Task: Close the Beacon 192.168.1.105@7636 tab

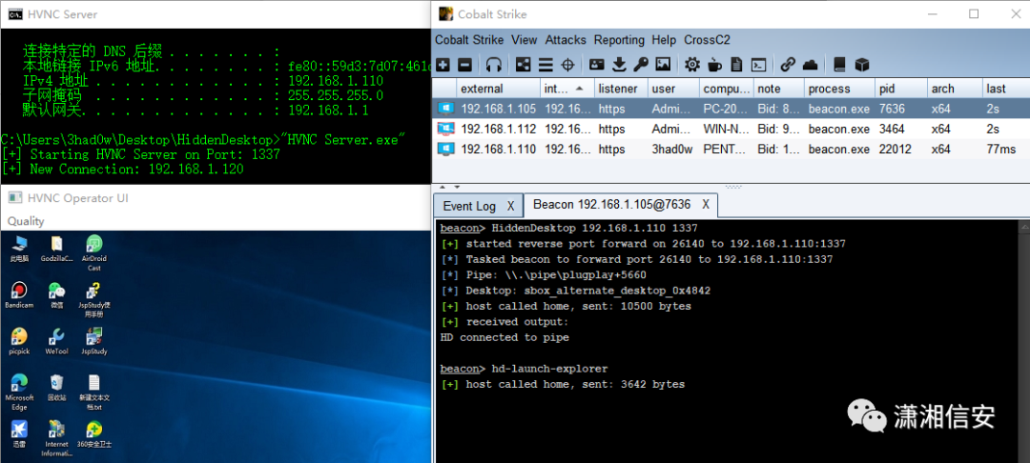Action: (x=706, y=205)
